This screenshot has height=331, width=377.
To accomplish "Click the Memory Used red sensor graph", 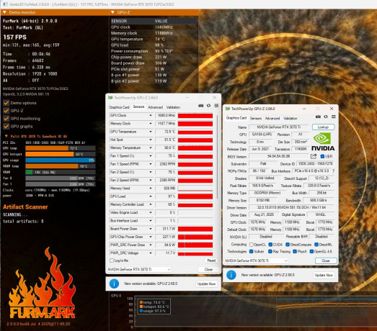I will [x=195, y=189].
